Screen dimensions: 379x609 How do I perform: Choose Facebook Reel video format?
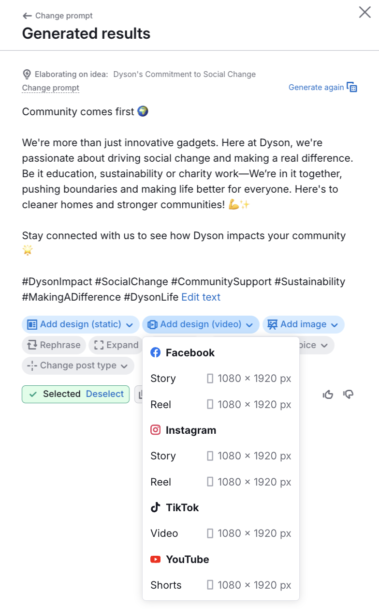pos(220,405)
